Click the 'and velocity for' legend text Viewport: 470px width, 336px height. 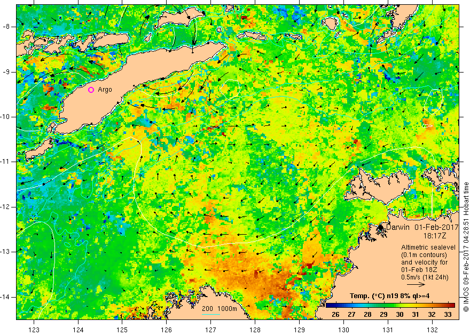tap(425, 262)
